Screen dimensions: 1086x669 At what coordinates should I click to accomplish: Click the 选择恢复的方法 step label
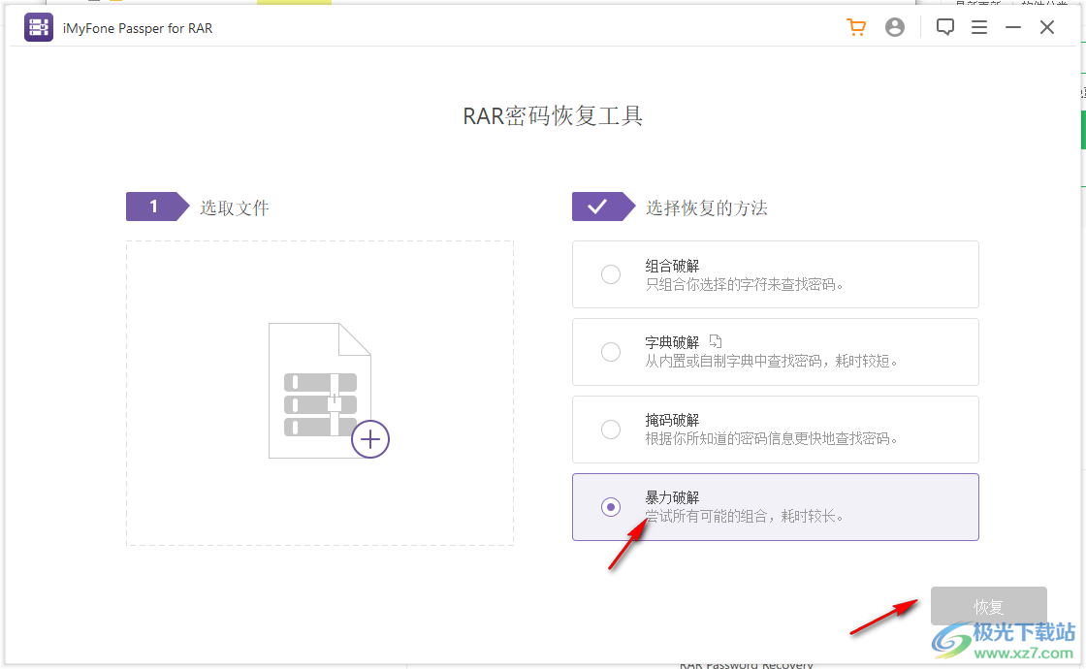[707, 207]
